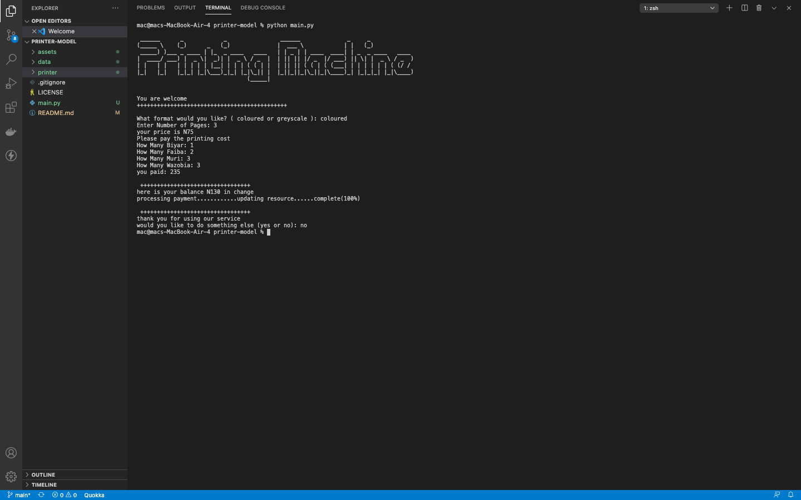Click the main* branch indicator
This screenshot has width=801, height=500.
19,495
